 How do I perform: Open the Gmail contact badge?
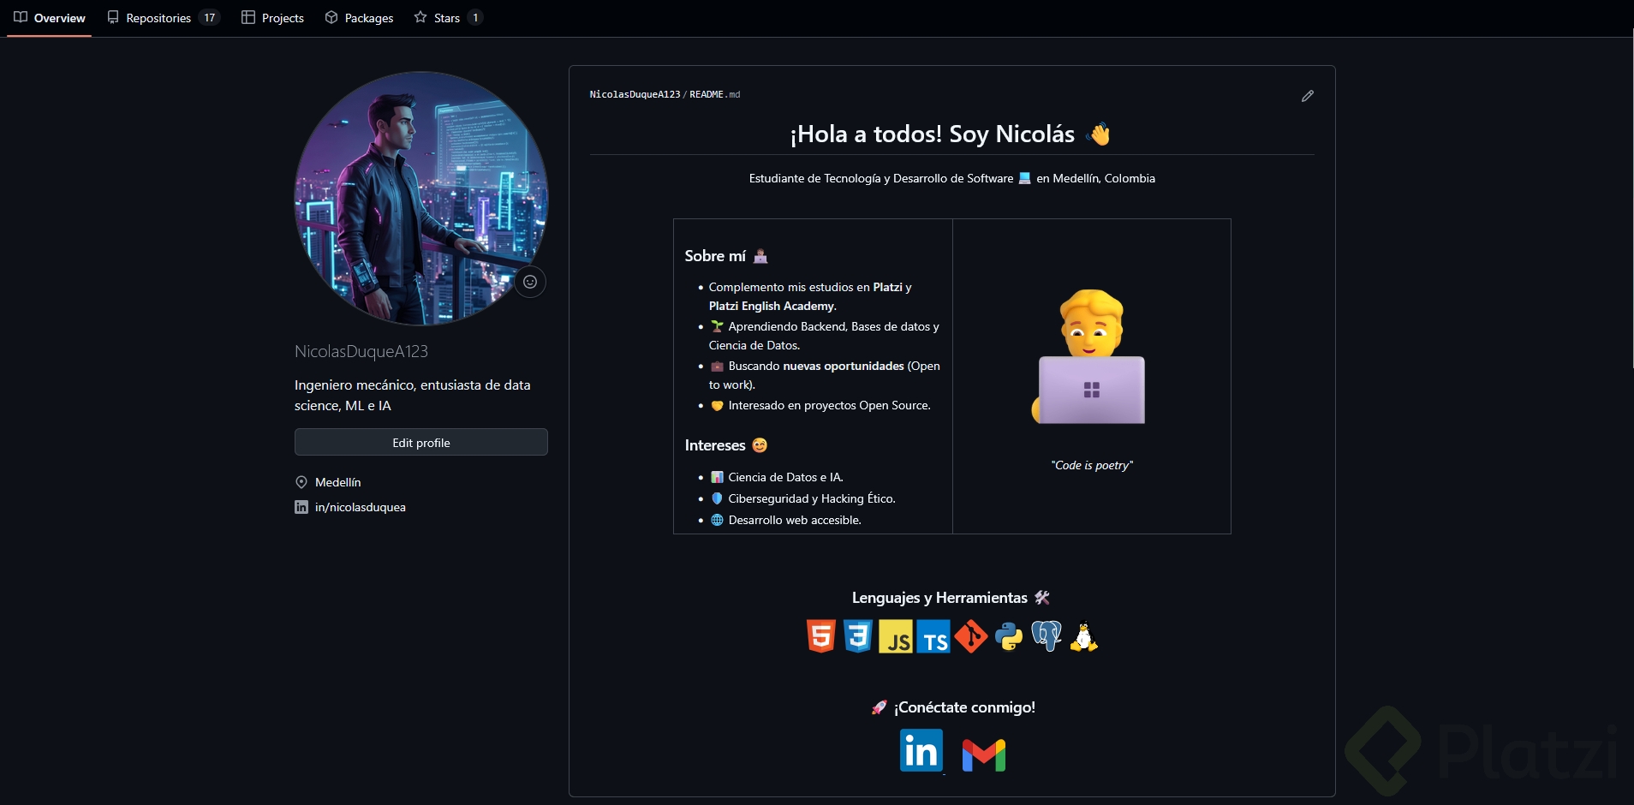(x=984, y=754)
